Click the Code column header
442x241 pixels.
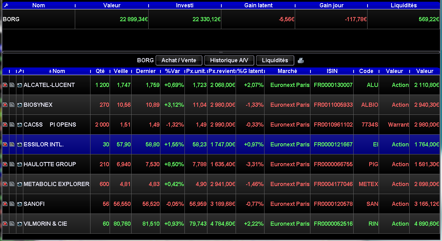[x=366, y=71]
